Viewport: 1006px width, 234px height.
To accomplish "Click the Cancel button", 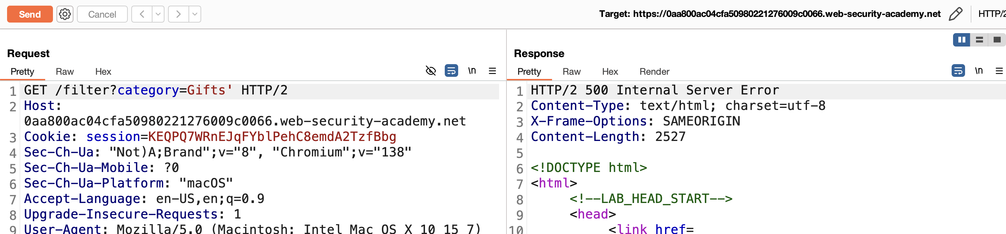I will click(x=102, y=14).
